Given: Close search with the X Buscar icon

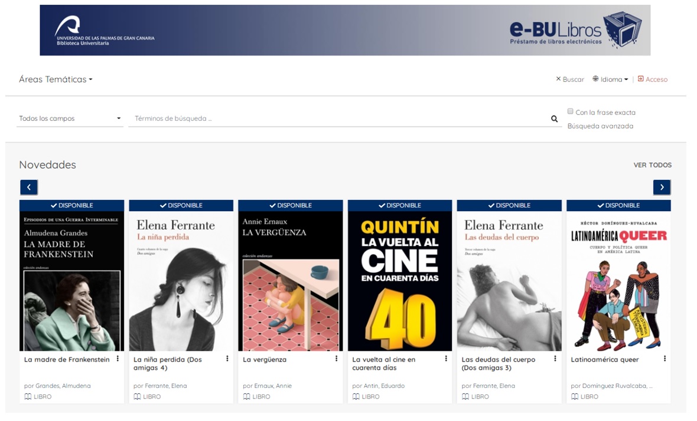Looking at the screenshot, I should coord(558,79).
